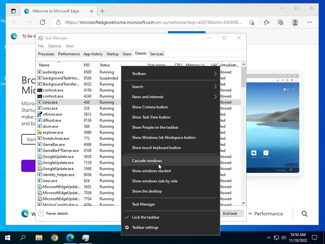Image resolution: width=325 pixels, height=244 pixels.
Task: Click the Taskbar settings gear entry
Action: [170, 227]
